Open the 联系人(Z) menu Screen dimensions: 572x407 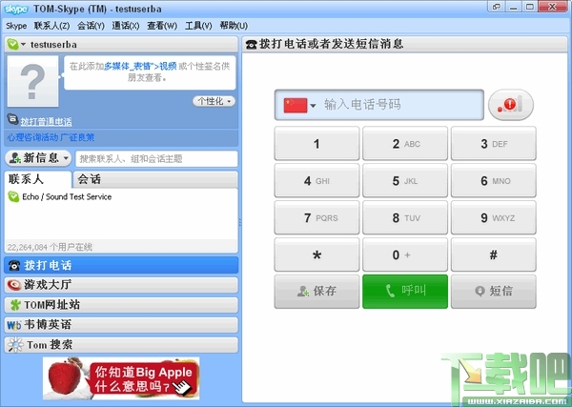click(51, 26)
